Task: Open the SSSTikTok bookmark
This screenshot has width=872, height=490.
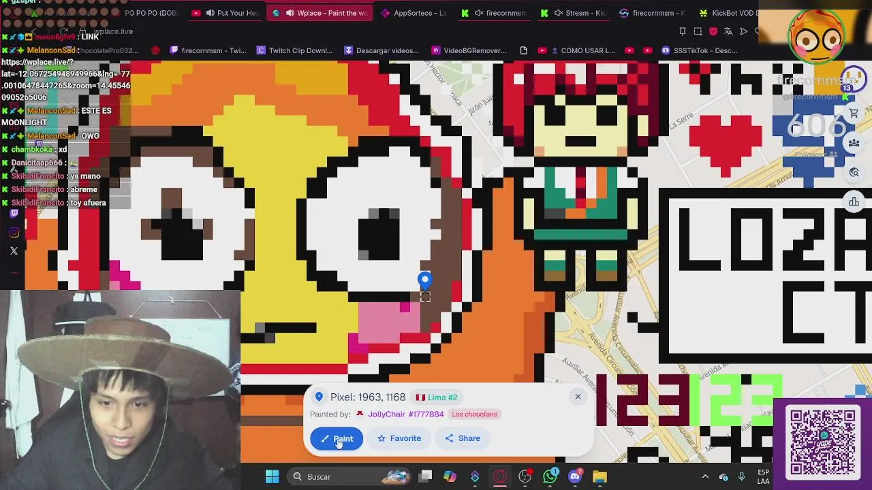Action: point(699,50)
